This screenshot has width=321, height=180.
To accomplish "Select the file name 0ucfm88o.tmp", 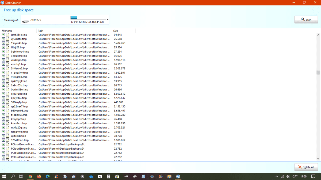I will tap(20, 90).
